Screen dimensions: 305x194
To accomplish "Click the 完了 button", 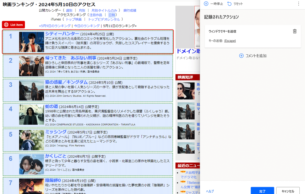I will pos(262,191).
